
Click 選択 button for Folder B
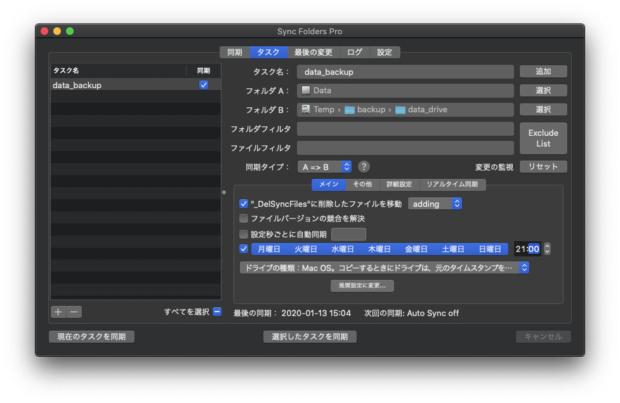(543, 110)
